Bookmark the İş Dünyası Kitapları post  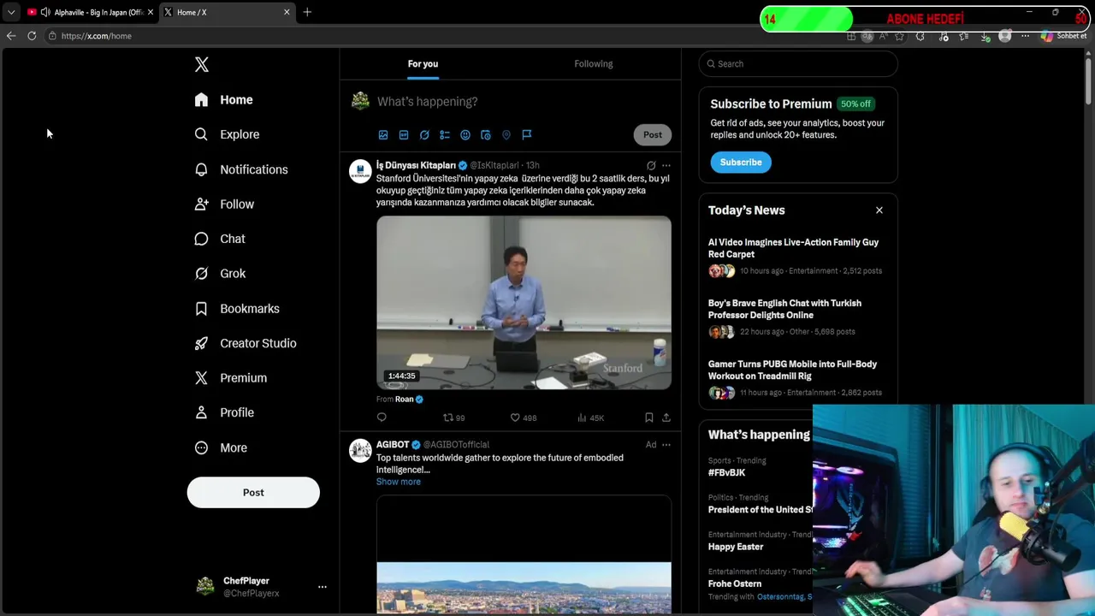pos(649,418)
